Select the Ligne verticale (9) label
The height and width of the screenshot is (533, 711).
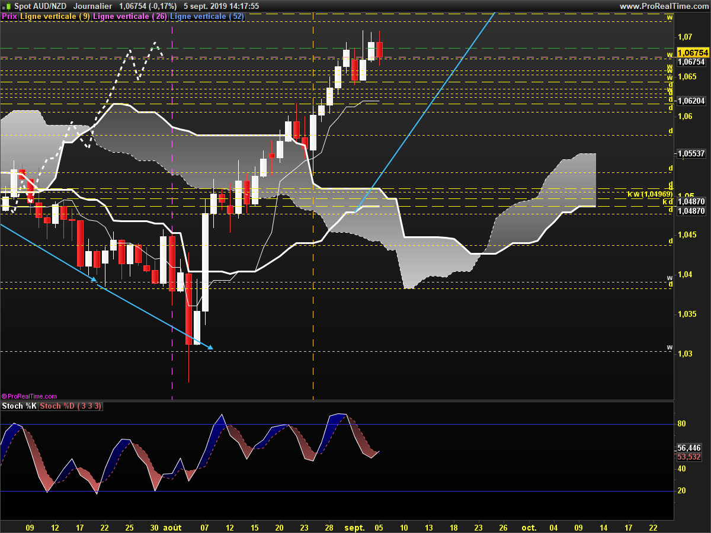tap(55, 17)
